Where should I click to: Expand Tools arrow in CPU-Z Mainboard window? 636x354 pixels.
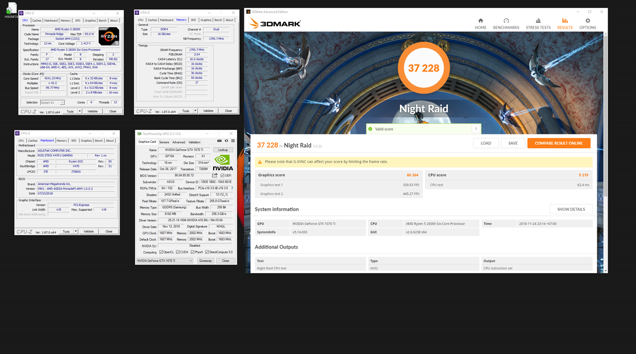[x=76, y=231]
